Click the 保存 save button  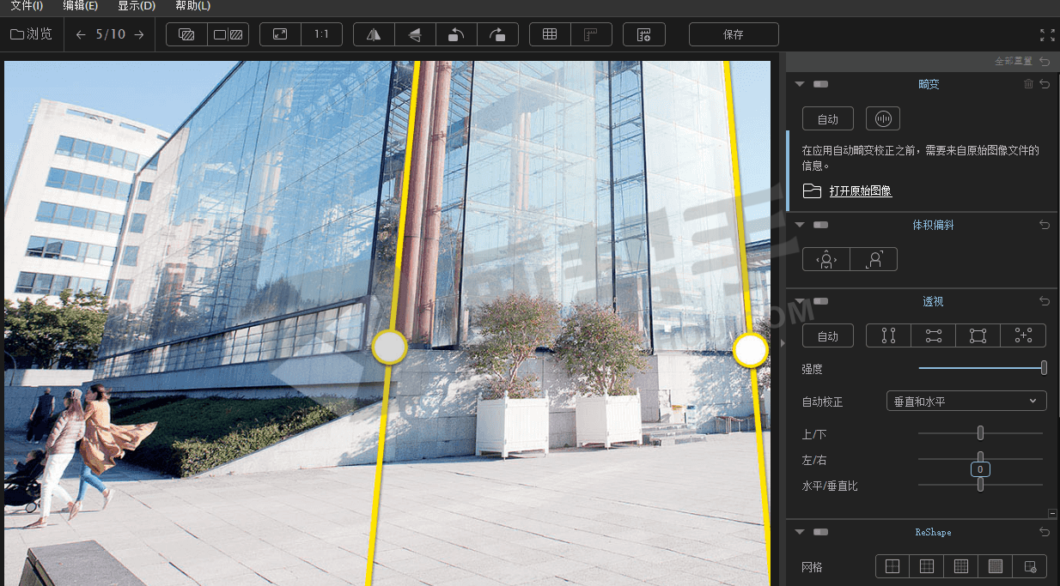[x=734, y=34]
